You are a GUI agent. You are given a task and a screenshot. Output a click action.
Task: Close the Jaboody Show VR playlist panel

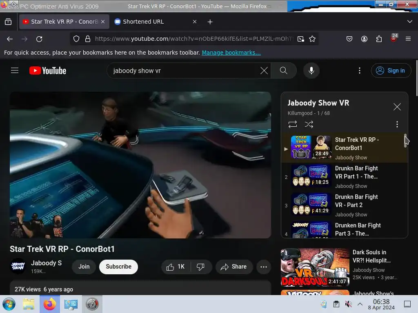point(397,107)
